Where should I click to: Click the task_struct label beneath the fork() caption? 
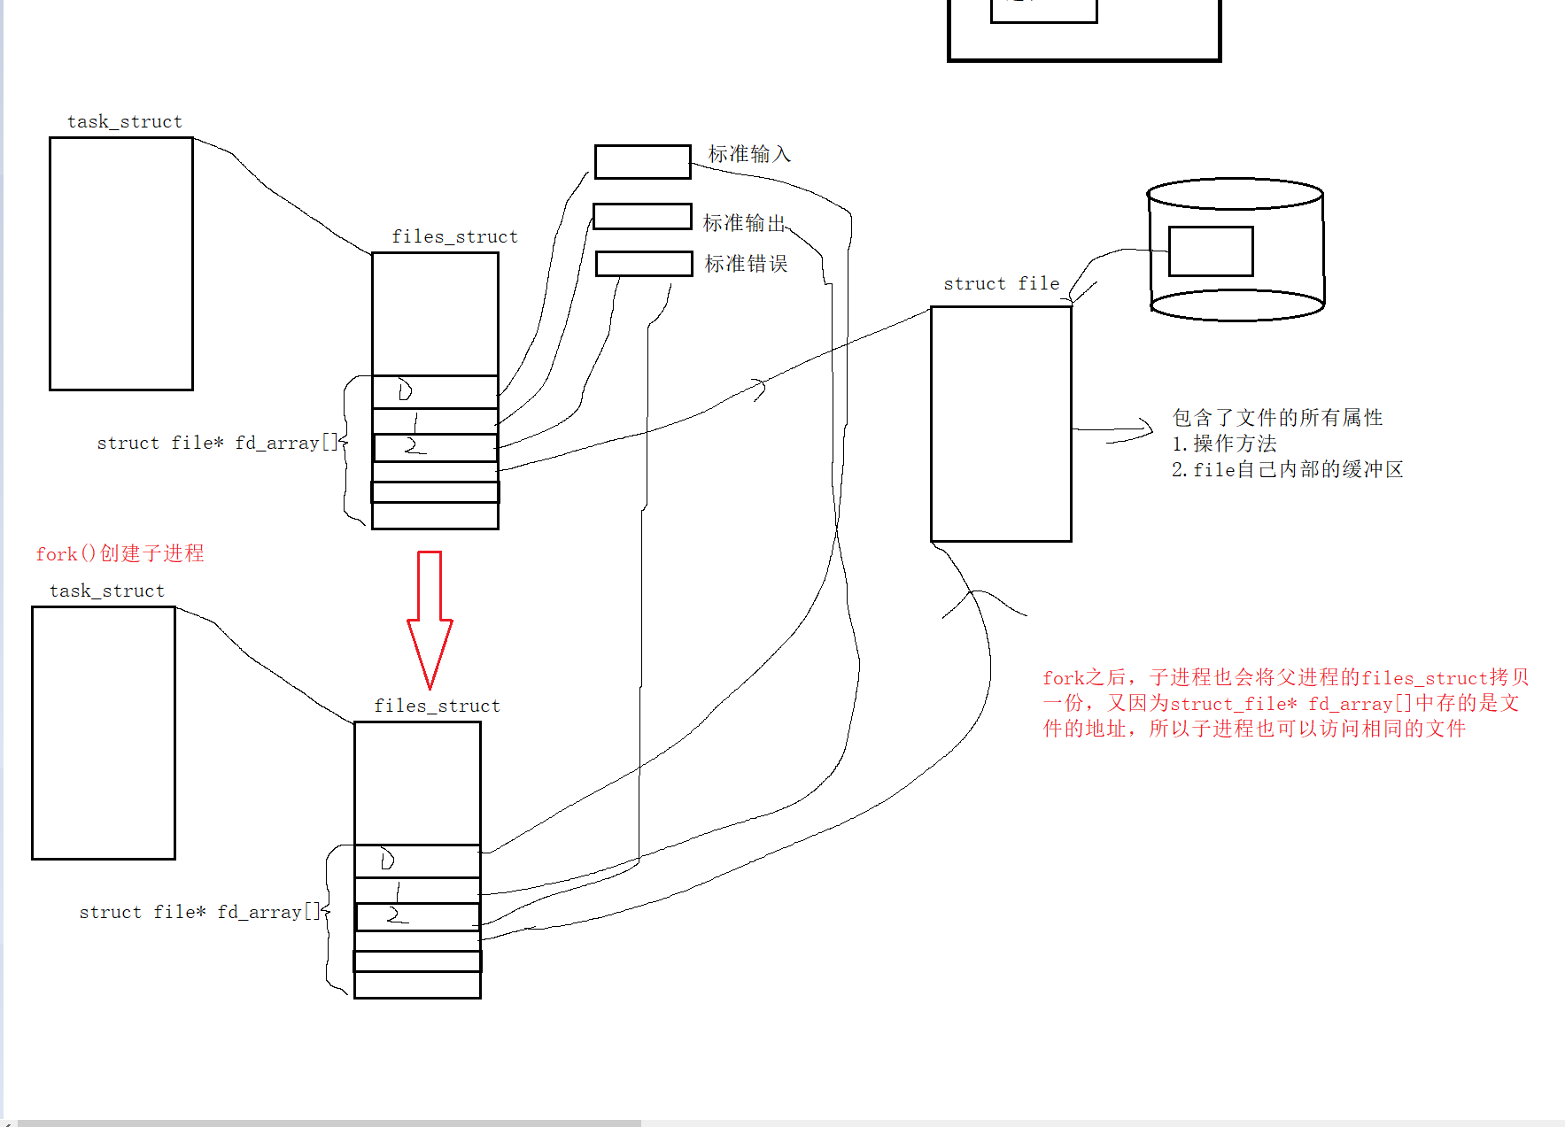(107, 591)
